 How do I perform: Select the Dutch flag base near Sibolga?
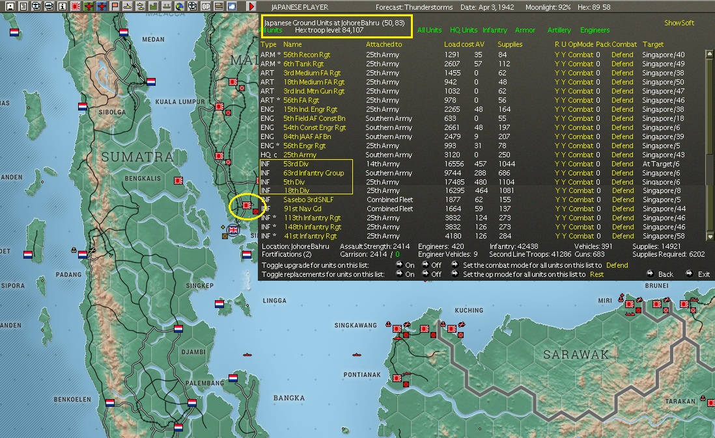[83, 107]
